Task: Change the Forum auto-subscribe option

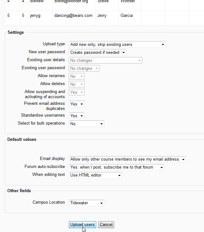Action: (x=116, y=167)
